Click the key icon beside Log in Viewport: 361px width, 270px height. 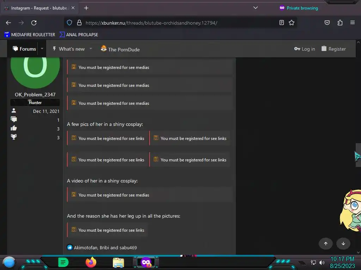click(297, 49)
